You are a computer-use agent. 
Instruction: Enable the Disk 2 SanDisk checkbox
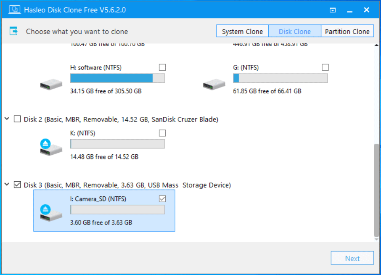tap(17, 119)
